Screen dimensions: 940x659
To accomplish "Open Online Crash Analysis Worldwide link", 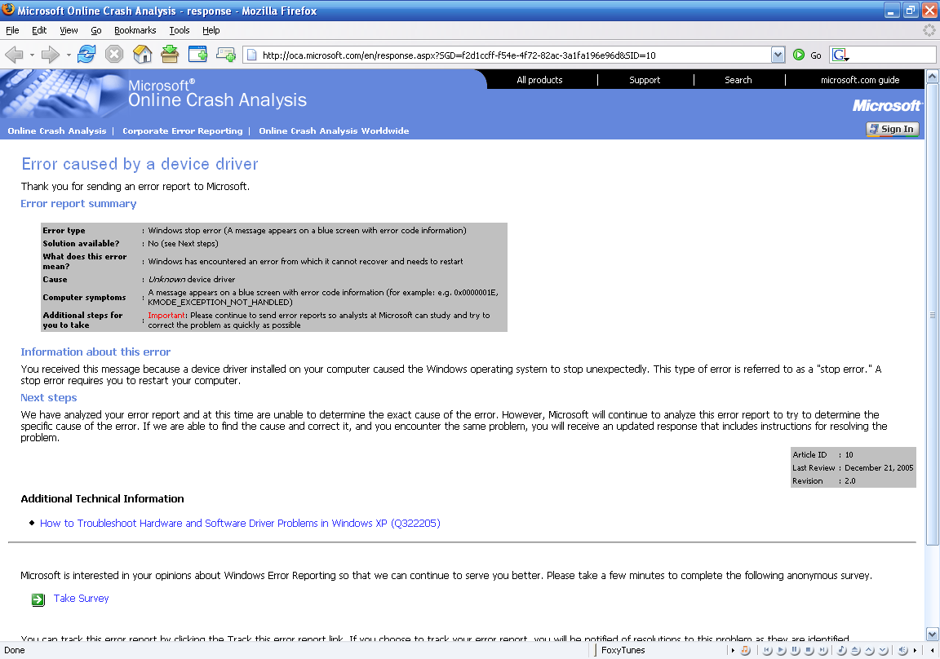I will point(334,130).
